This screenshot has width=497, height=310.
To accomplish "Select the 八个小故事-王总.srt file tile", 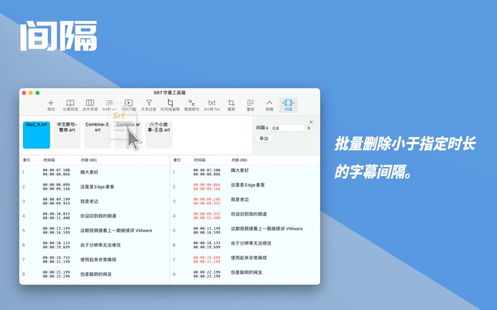I will pyautogui.click(x=159, y=135).
